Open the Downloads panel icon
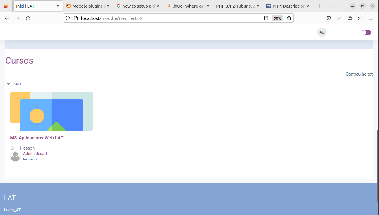This screenshot has width=379, height=215. 339,18
